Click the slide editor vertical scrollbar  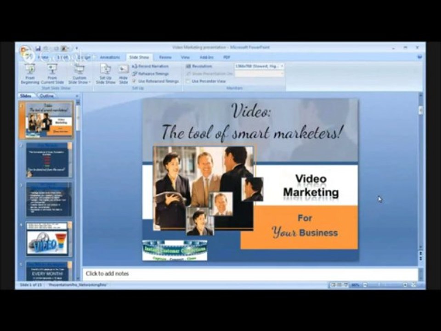(421, 171)
